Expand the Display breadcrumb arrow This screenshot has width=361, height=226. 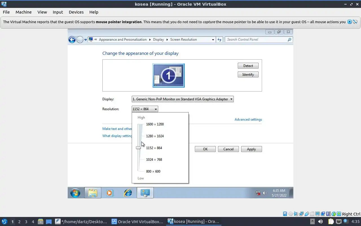coord(167,40)
